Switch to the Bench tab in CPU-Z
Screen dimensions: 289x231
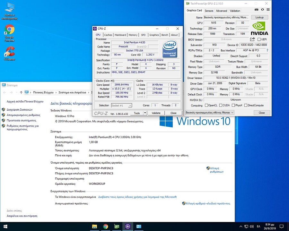[165, 35]
